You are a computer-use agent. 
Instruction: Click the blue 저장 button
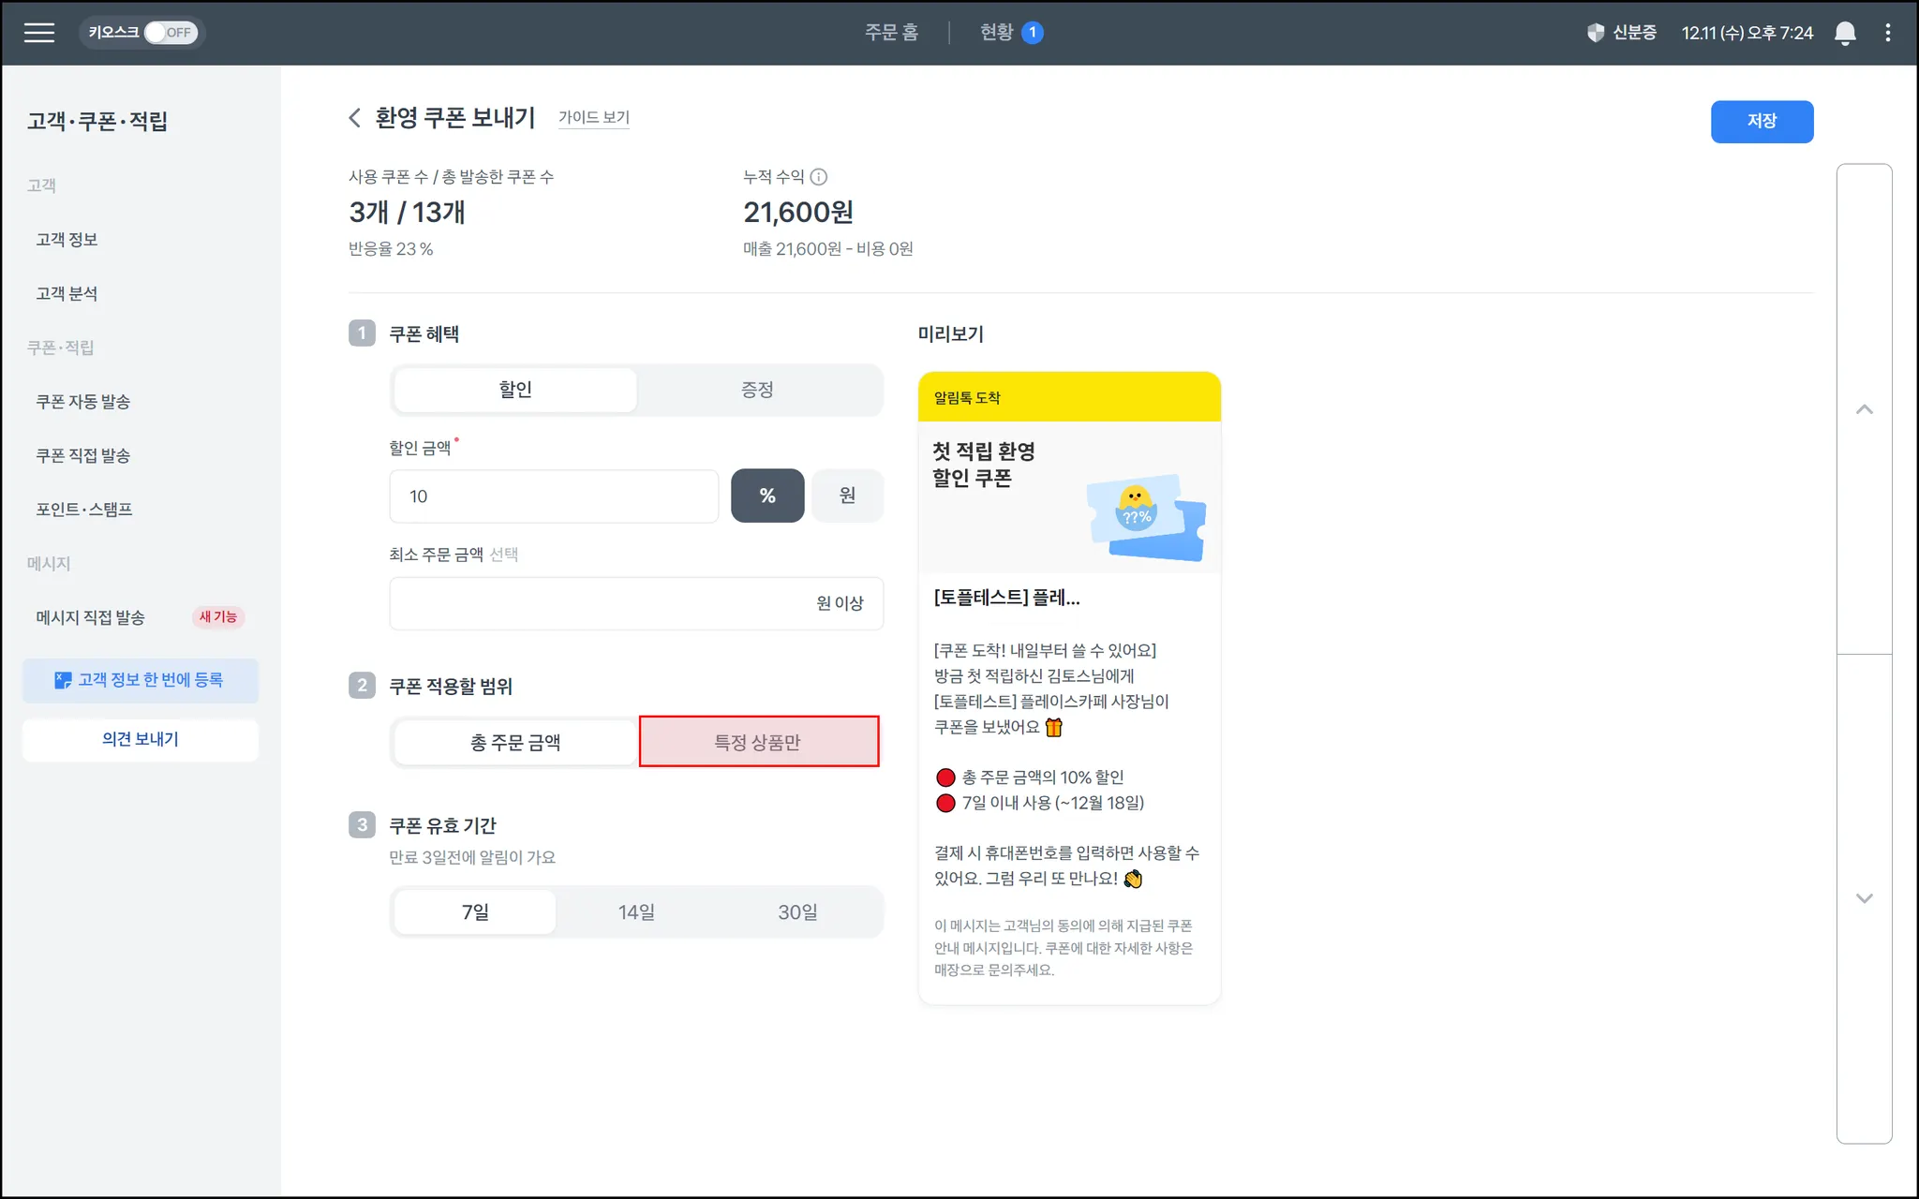tap(1761, 122)
